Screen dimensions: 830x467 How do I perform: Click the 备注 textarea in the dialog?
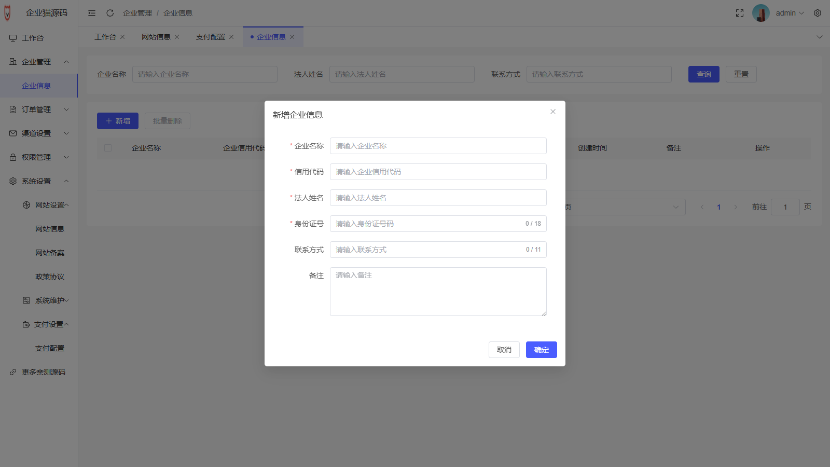[438, 292]
